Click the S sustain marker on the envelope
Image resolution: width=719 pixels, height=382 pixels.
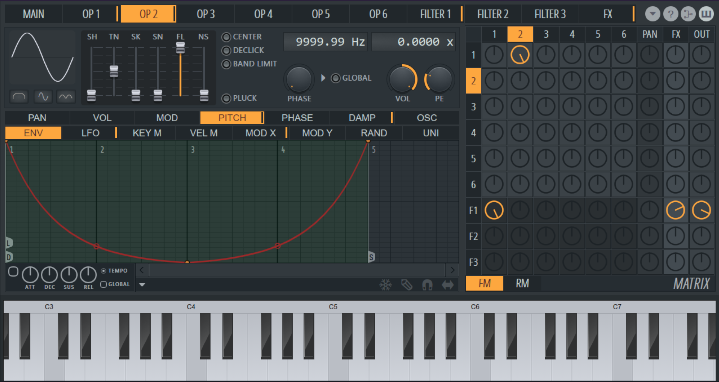(371, 257)
